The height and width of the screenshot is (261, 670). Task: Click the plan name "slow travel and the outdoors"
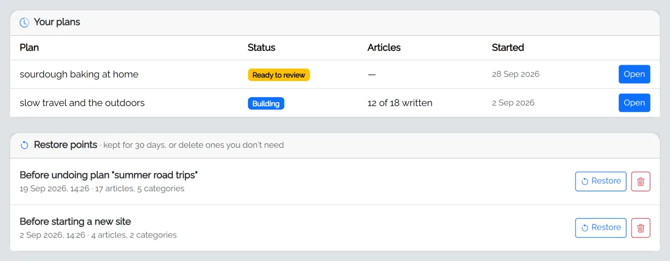(82, 103)
